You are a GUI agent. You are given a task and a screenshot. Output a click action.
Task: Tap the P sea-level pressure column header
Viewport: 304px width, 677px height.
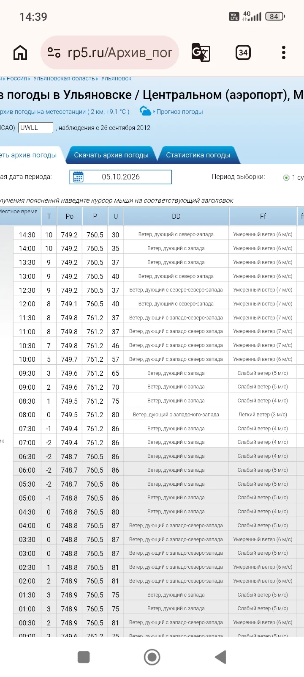click(95, 216)
